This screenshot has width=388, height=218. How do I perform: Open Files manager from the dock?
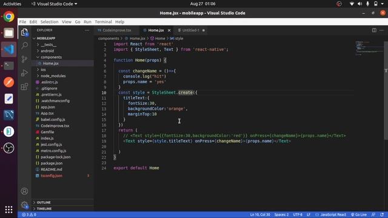point(8,33)
